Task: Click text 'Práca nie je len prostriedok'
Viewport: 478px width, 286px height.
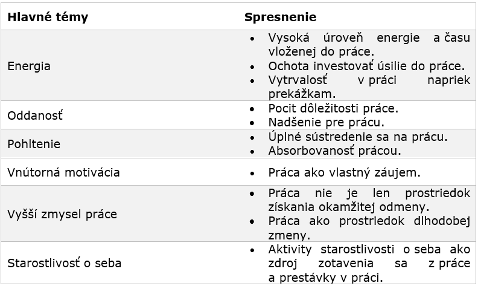Action: pyautogui.click(x=369, y=193)
